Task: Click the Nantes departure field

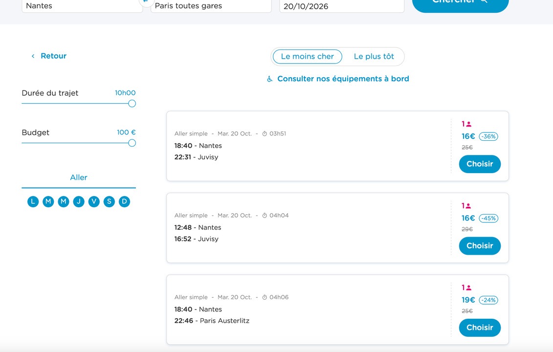Action: point(82,6)
